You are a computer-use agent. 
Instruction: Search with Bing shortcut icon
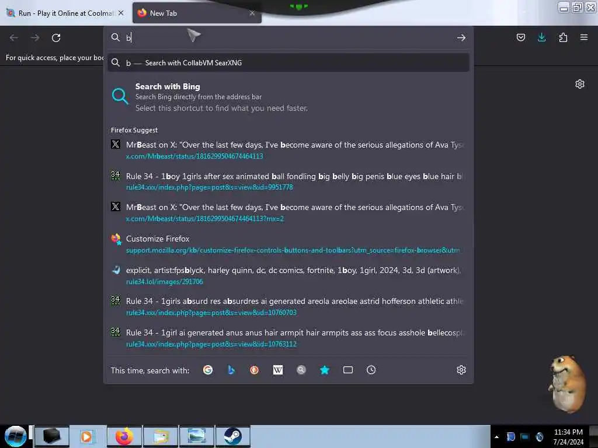pyautogui.click(x=231, y=370)
